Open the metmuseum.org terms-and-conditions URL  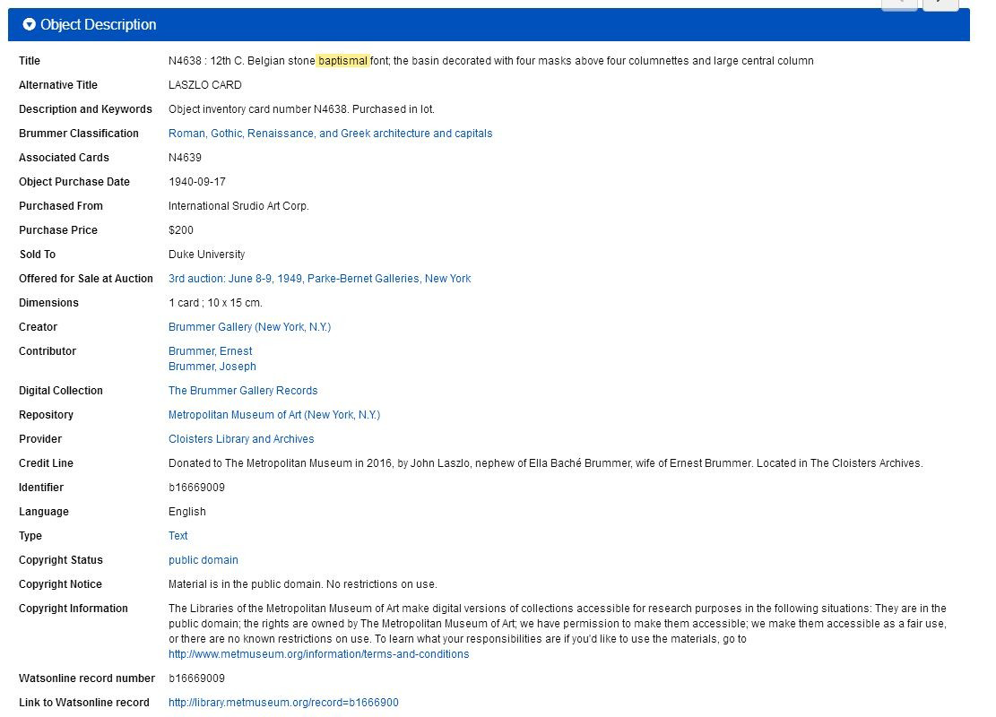(x=318, y=654)
